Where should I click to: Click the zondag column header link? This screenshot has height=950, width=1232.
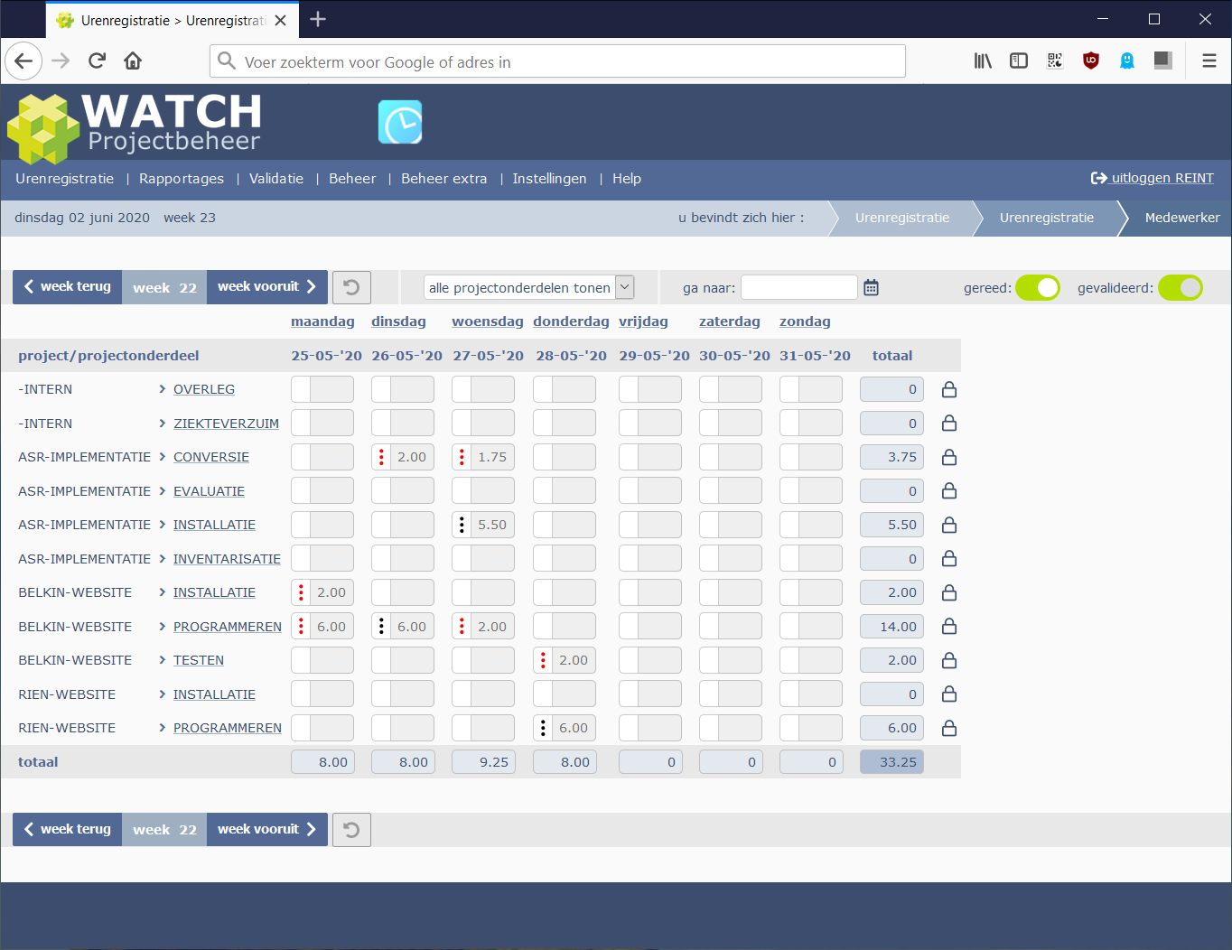805,321
